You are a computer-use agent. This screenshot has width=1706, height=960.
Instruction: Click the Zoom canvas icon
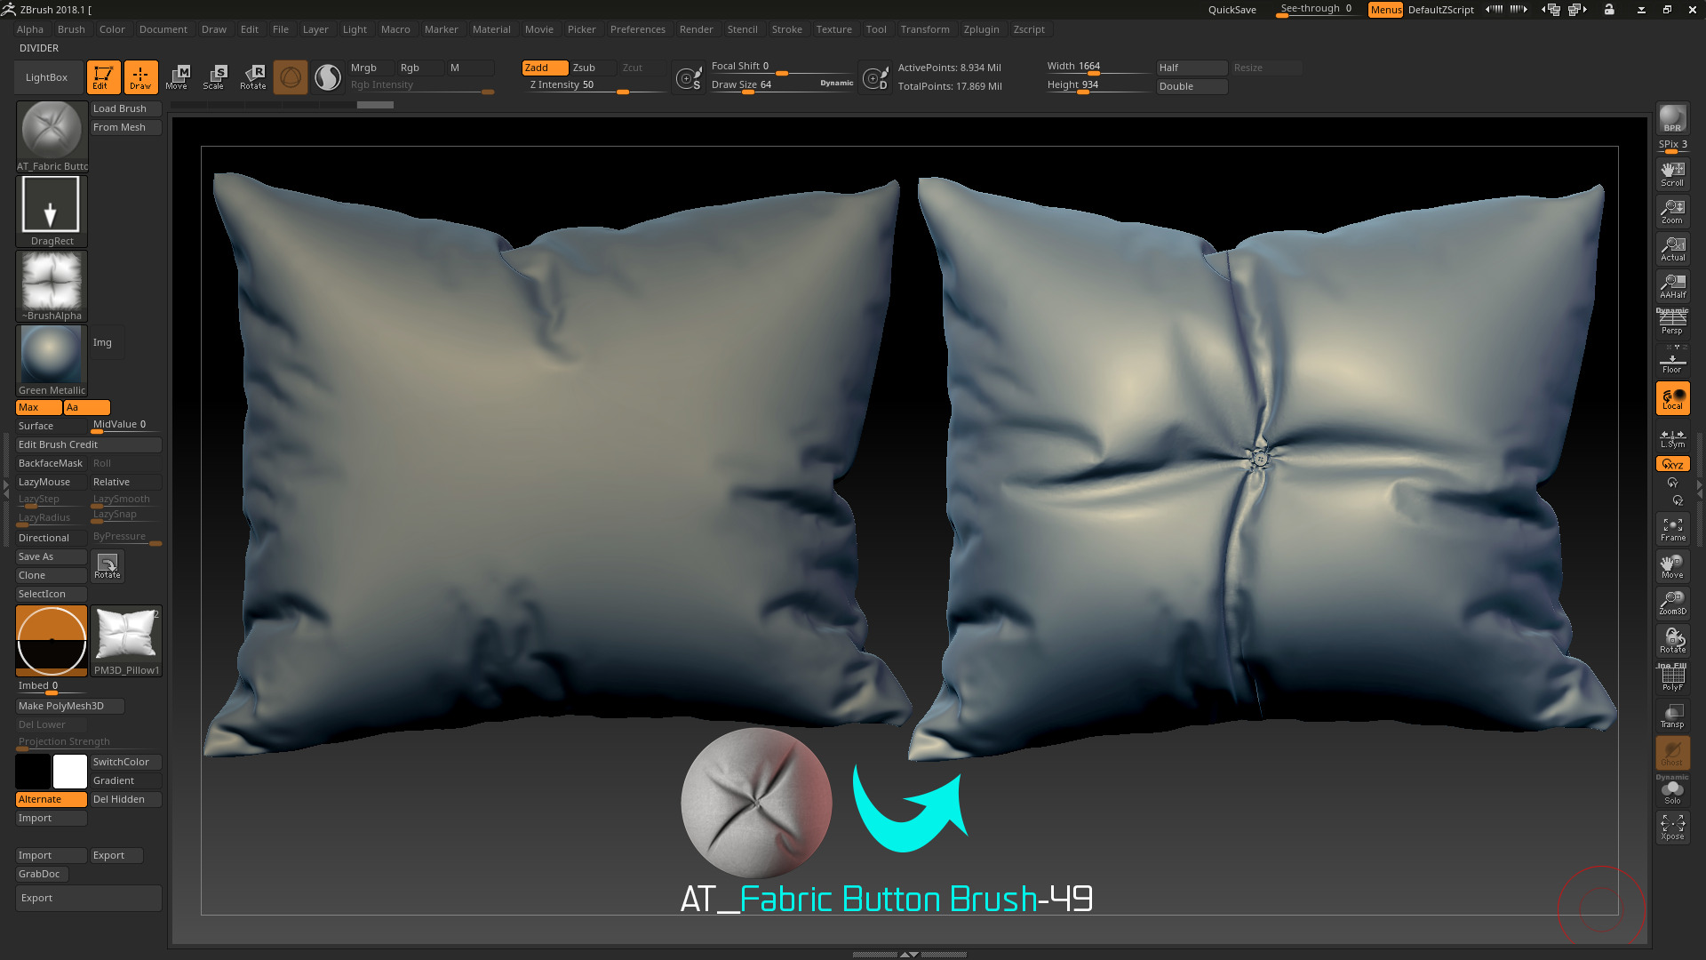pos(1672,212)
